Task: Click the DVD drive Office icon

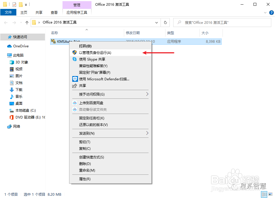Action: (11, 117)
